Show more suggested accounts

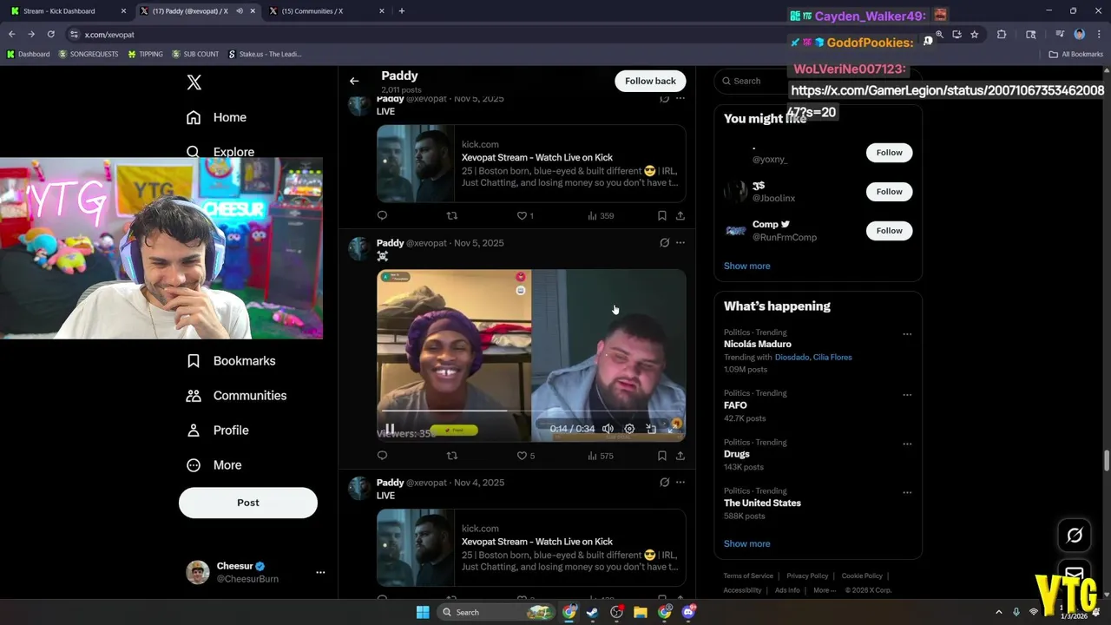point(746,266)
